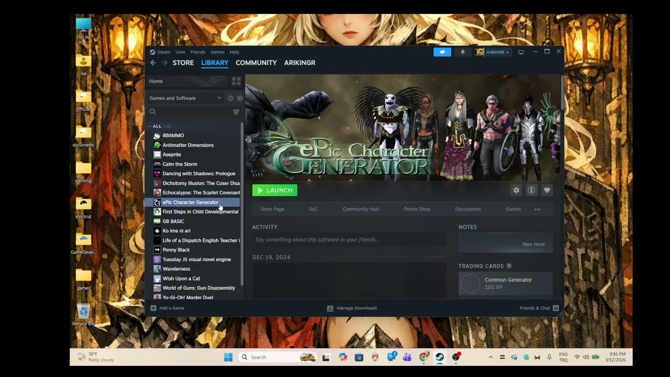
Task: Enter Big Picture mode via monitor icon
Action: [x=521, y=52]
